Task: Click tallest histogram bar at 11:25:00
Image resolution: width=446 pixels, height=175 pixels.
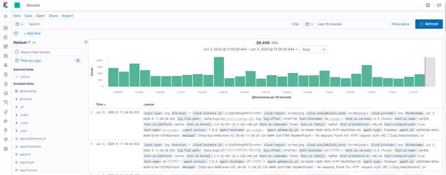Action: pos(219,72)
